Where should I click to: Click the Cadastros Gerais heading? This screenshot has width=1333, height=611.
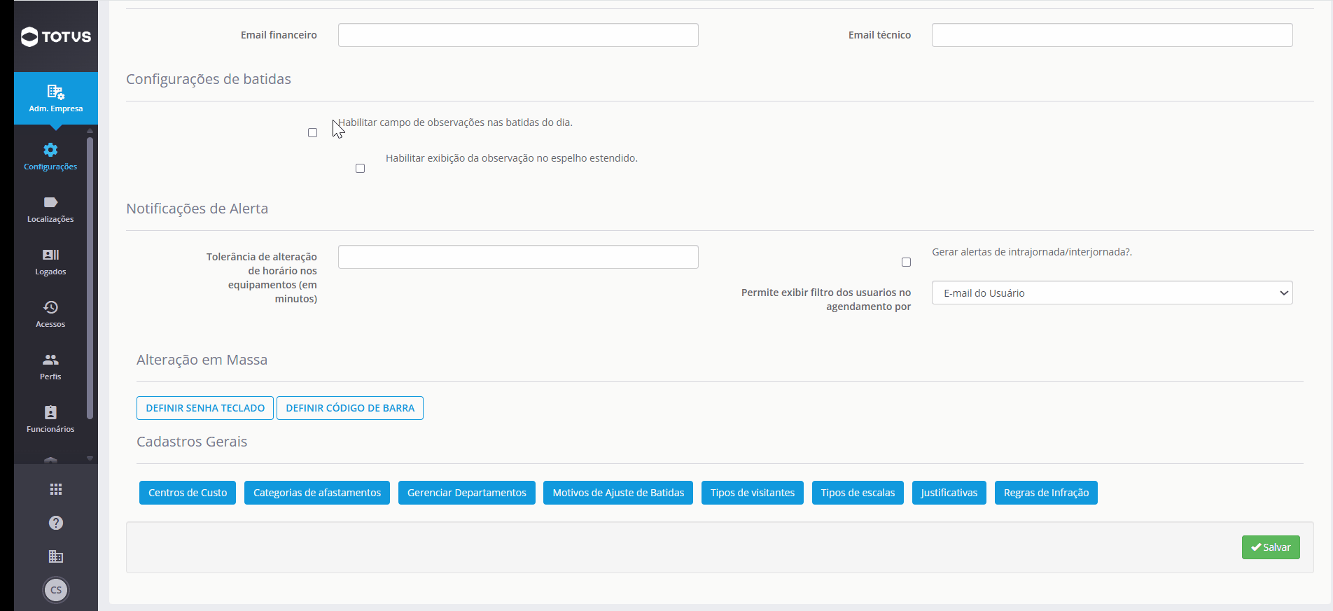pyautogui.click(x=192, y=442)
